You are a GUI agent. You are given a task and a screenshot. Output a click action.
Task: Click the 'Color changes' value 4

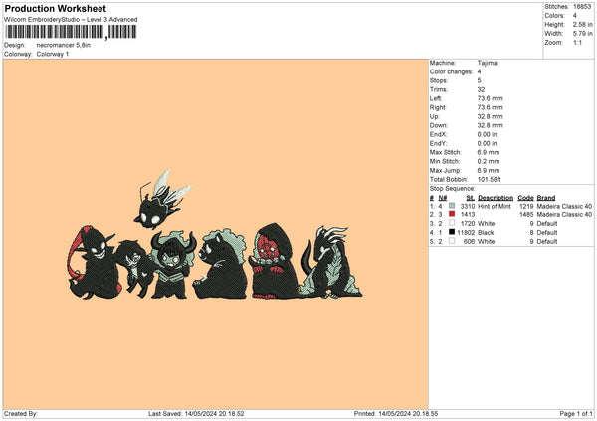coord(479,71)
